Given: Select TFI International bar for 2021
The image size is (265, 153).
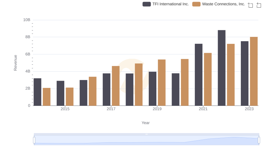Looking at the screenshot, I should click(x=198, y=75).
